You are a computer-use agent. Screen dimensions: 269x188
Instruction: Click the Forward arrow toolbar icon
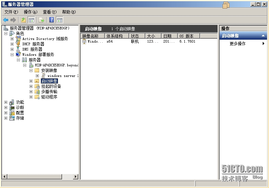click(x=13, y=20)
